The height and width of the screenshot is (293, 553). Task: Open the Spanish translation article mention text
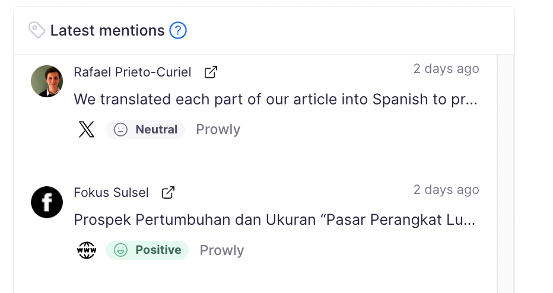point(275,99)
